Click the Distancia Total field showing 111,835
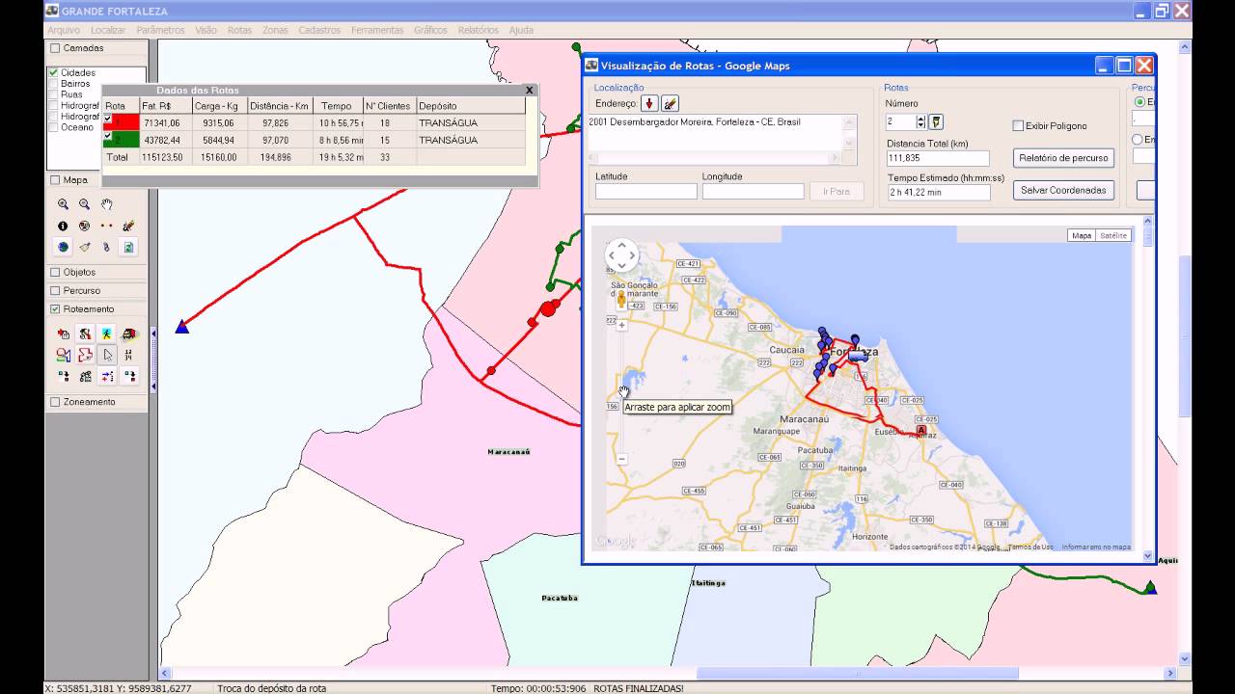This screenshot has height=694, width=1235. (939, 159)
